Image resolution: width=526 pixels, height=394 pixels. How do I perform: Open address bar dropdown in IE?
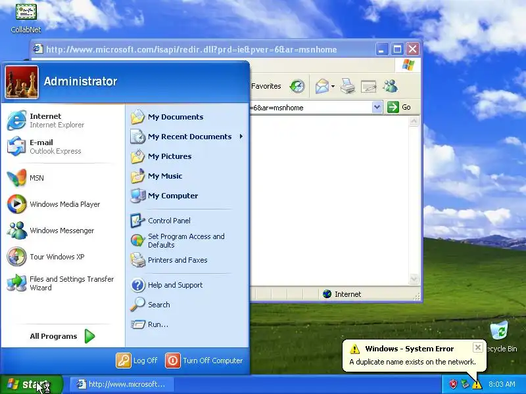click(377, 107)
